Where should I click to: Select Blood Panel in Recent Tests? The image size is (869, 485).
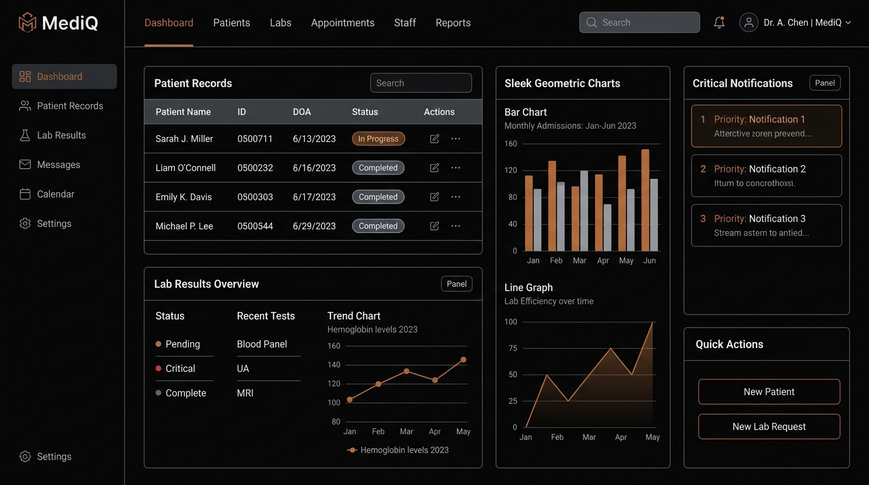(x=262, y=344)
